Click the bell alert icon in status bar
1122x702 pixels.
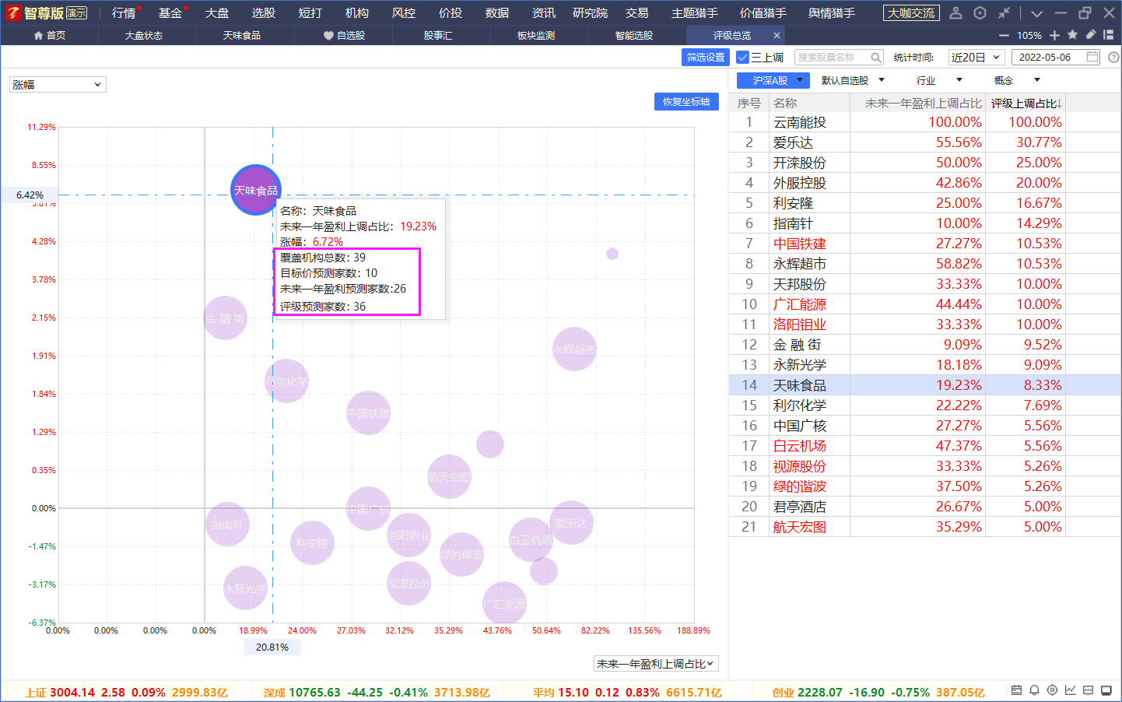click(x=1034, y=690)
